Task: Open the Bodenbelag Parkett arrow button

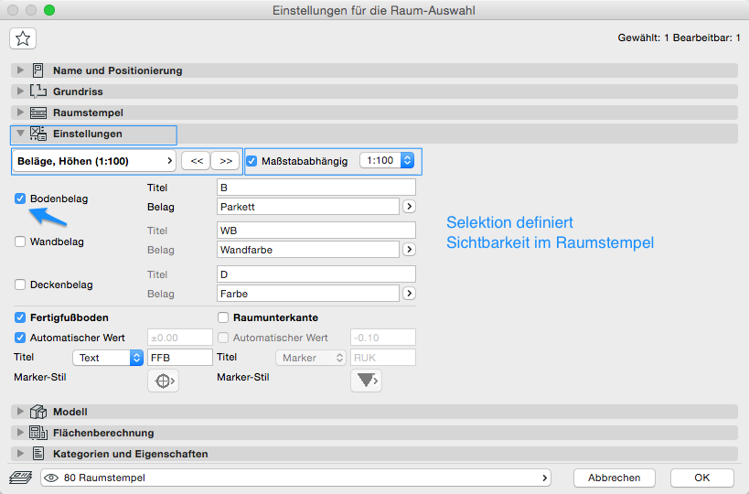Action: coord(410,207)
